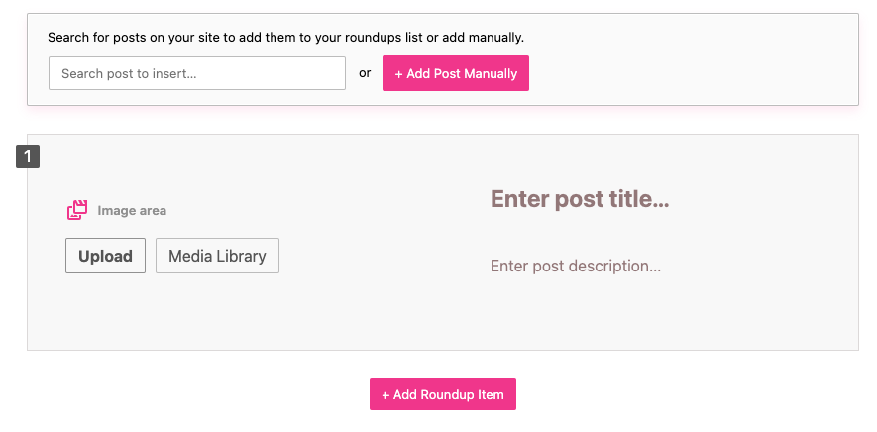Open the Media Library
Image resolution: width=877 pixels, height=432 pixels.
pos(217,256)
